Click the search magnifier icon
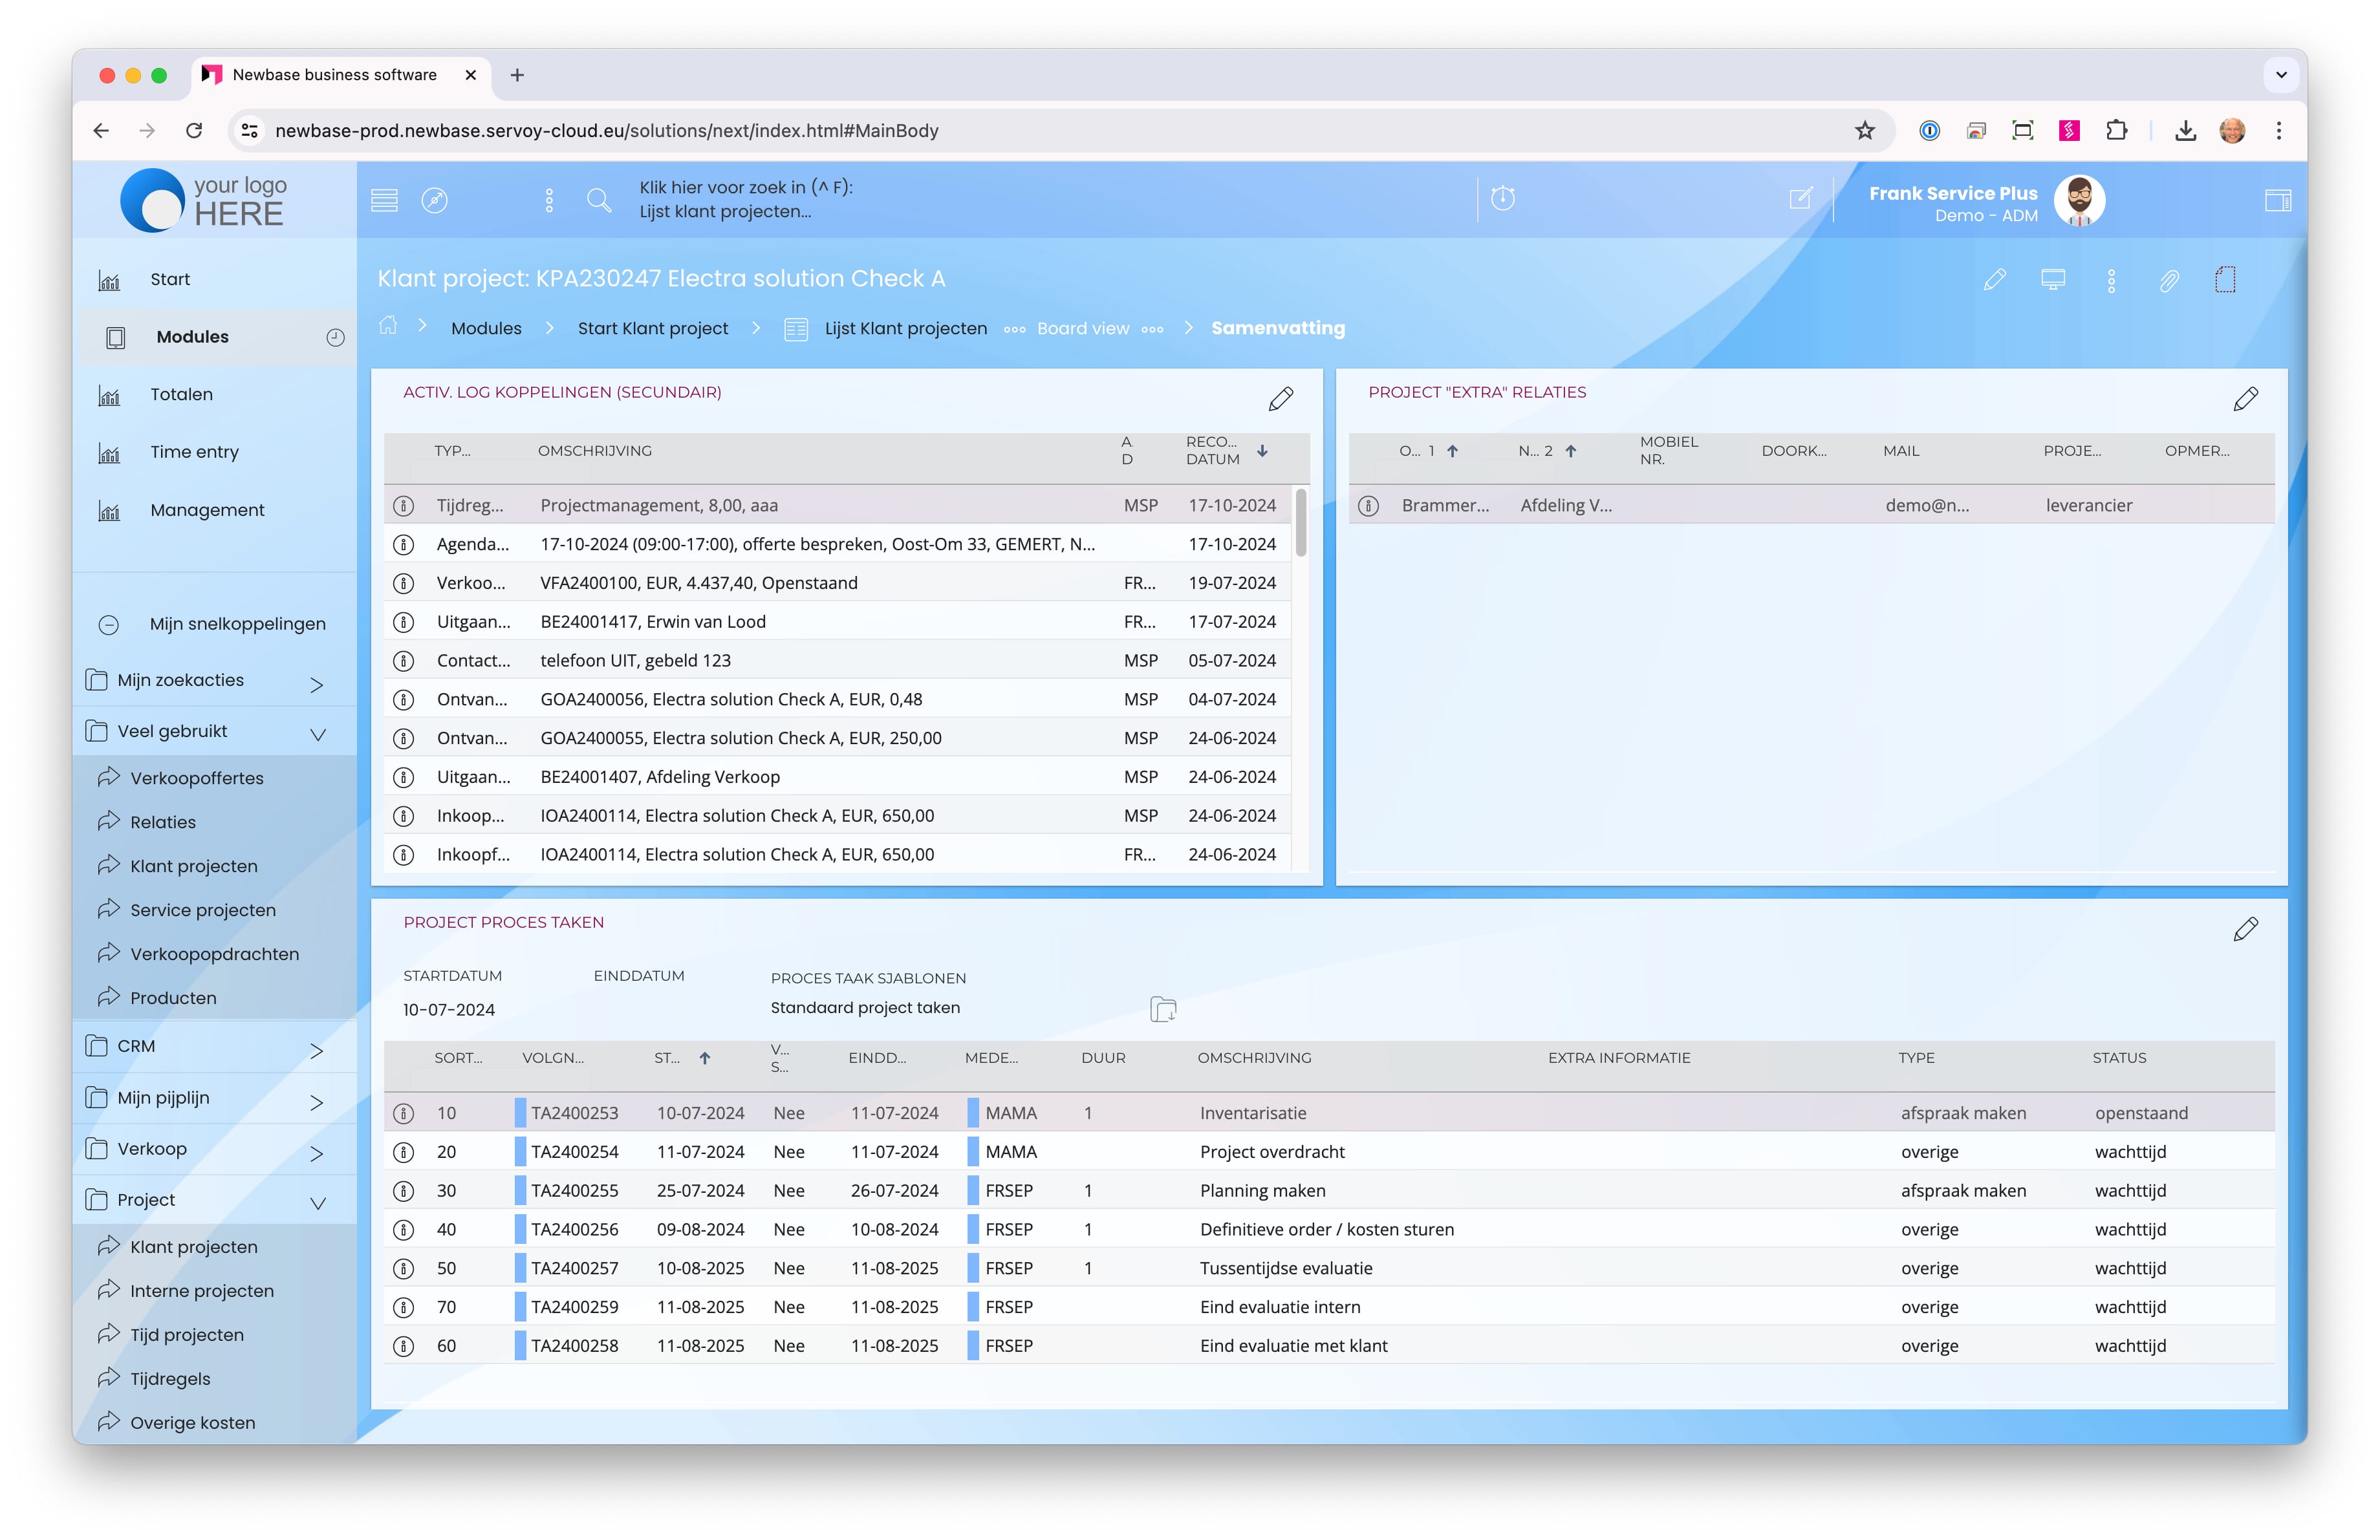2380x1540 pixels. [598, 200]
